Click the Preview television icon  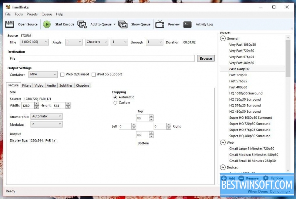[x=160, y=24]
